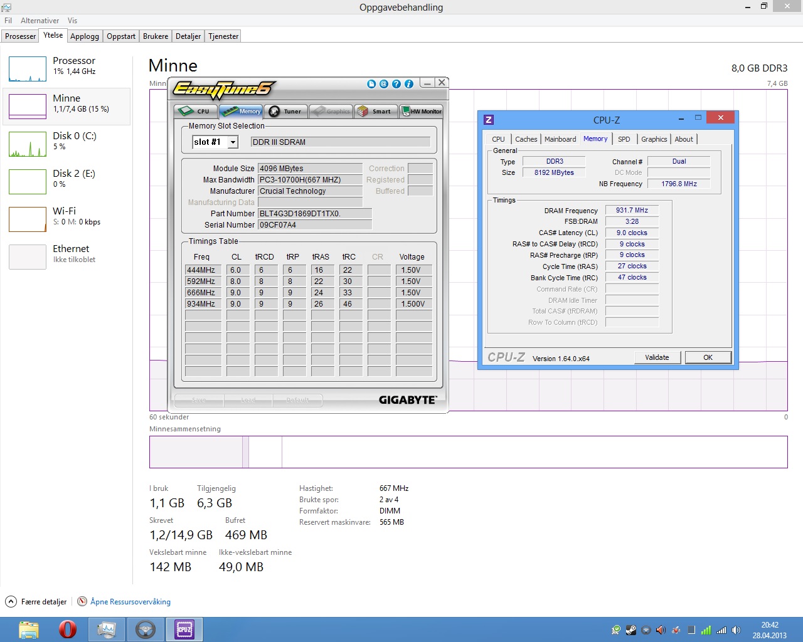This screenshot has width=803, height=642.
Task: Open the slot #1 dropdown in EasyTune6
Action: [x=233, y=142]
